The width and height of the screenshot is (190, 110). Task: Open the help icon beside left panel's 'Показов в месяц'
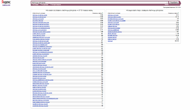102,13
